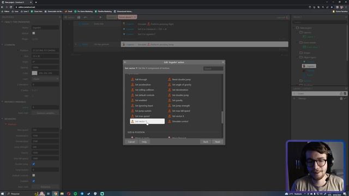Toggle the Double jump checkbox
The width and height of the screenshot is (349, 196).
pyautogui.click(x=34, y=164)
